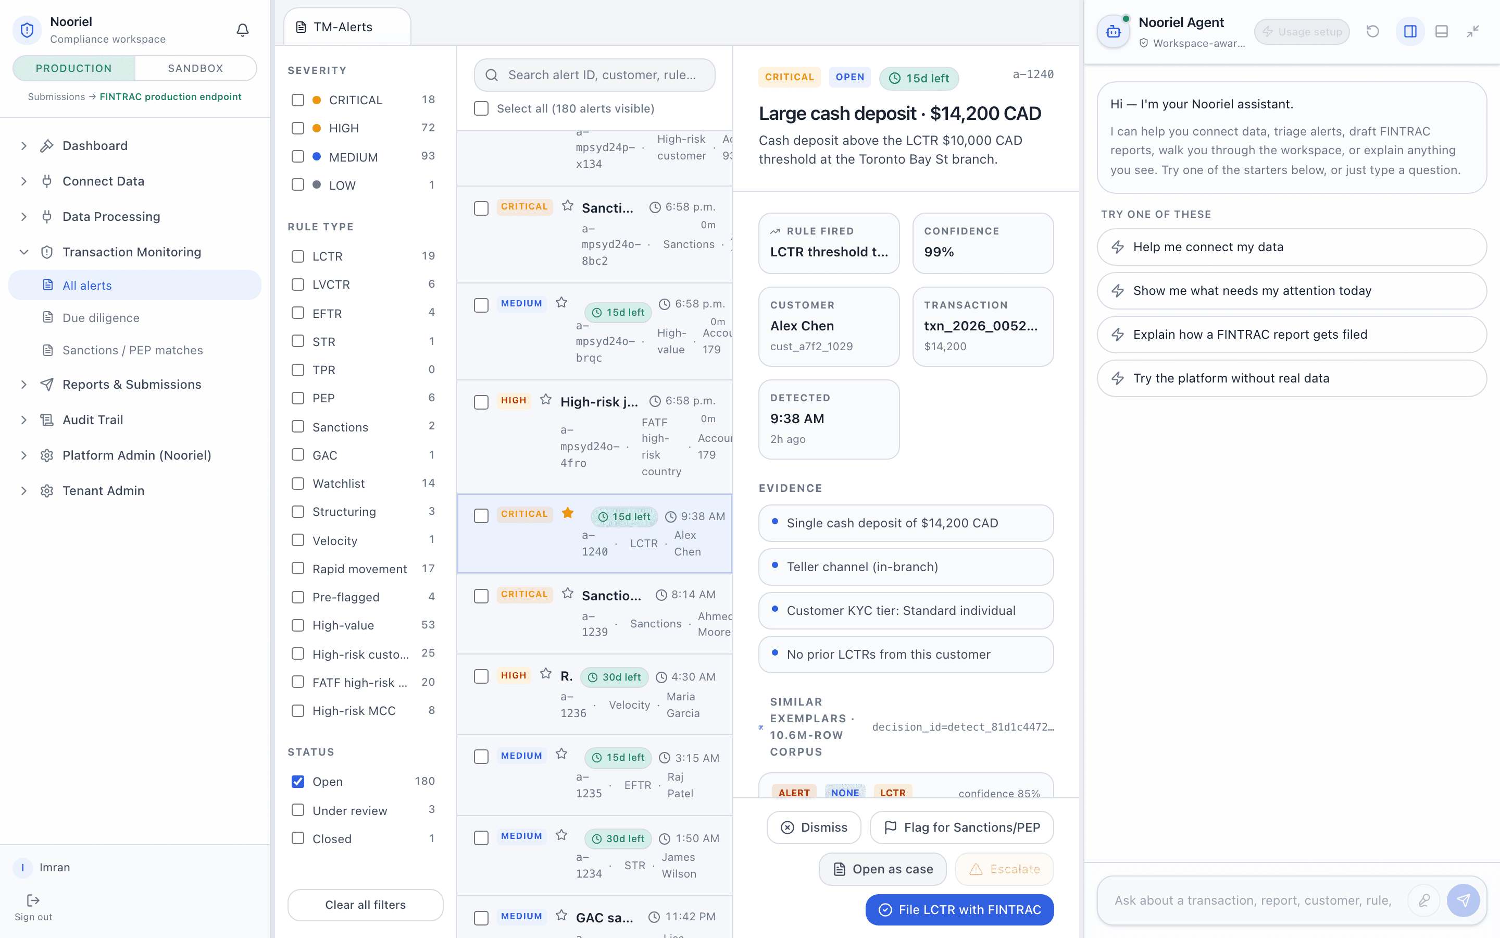The image size is (1500, 938).
Task: Switch agent to bottom panel layout
Action: point(1442,31)
